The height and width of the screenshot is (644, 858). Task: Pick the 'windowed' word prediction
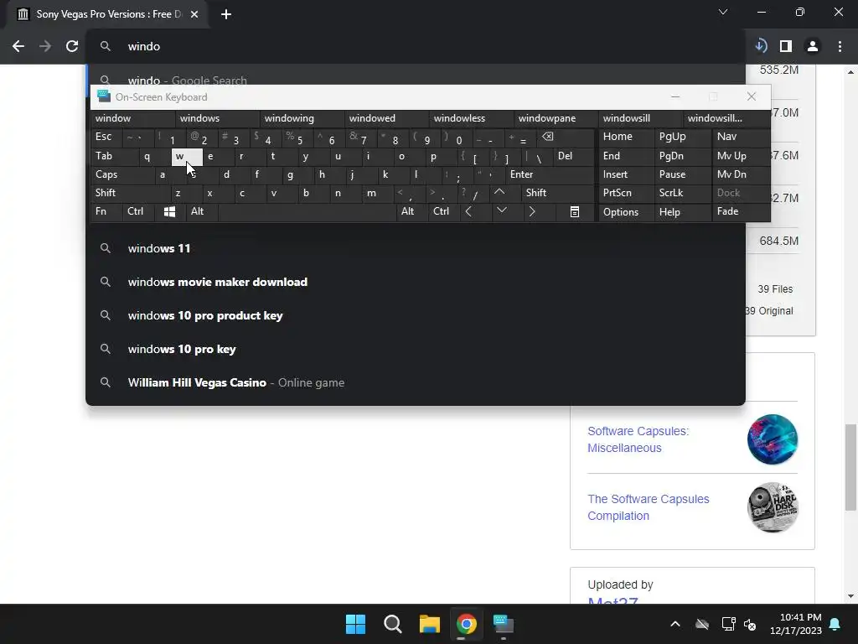(x=387, y=118)
